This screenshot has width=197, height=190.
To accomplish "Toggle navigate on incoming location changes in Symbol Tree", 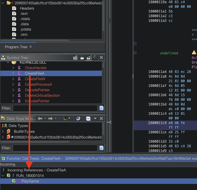I will [82, 58].
